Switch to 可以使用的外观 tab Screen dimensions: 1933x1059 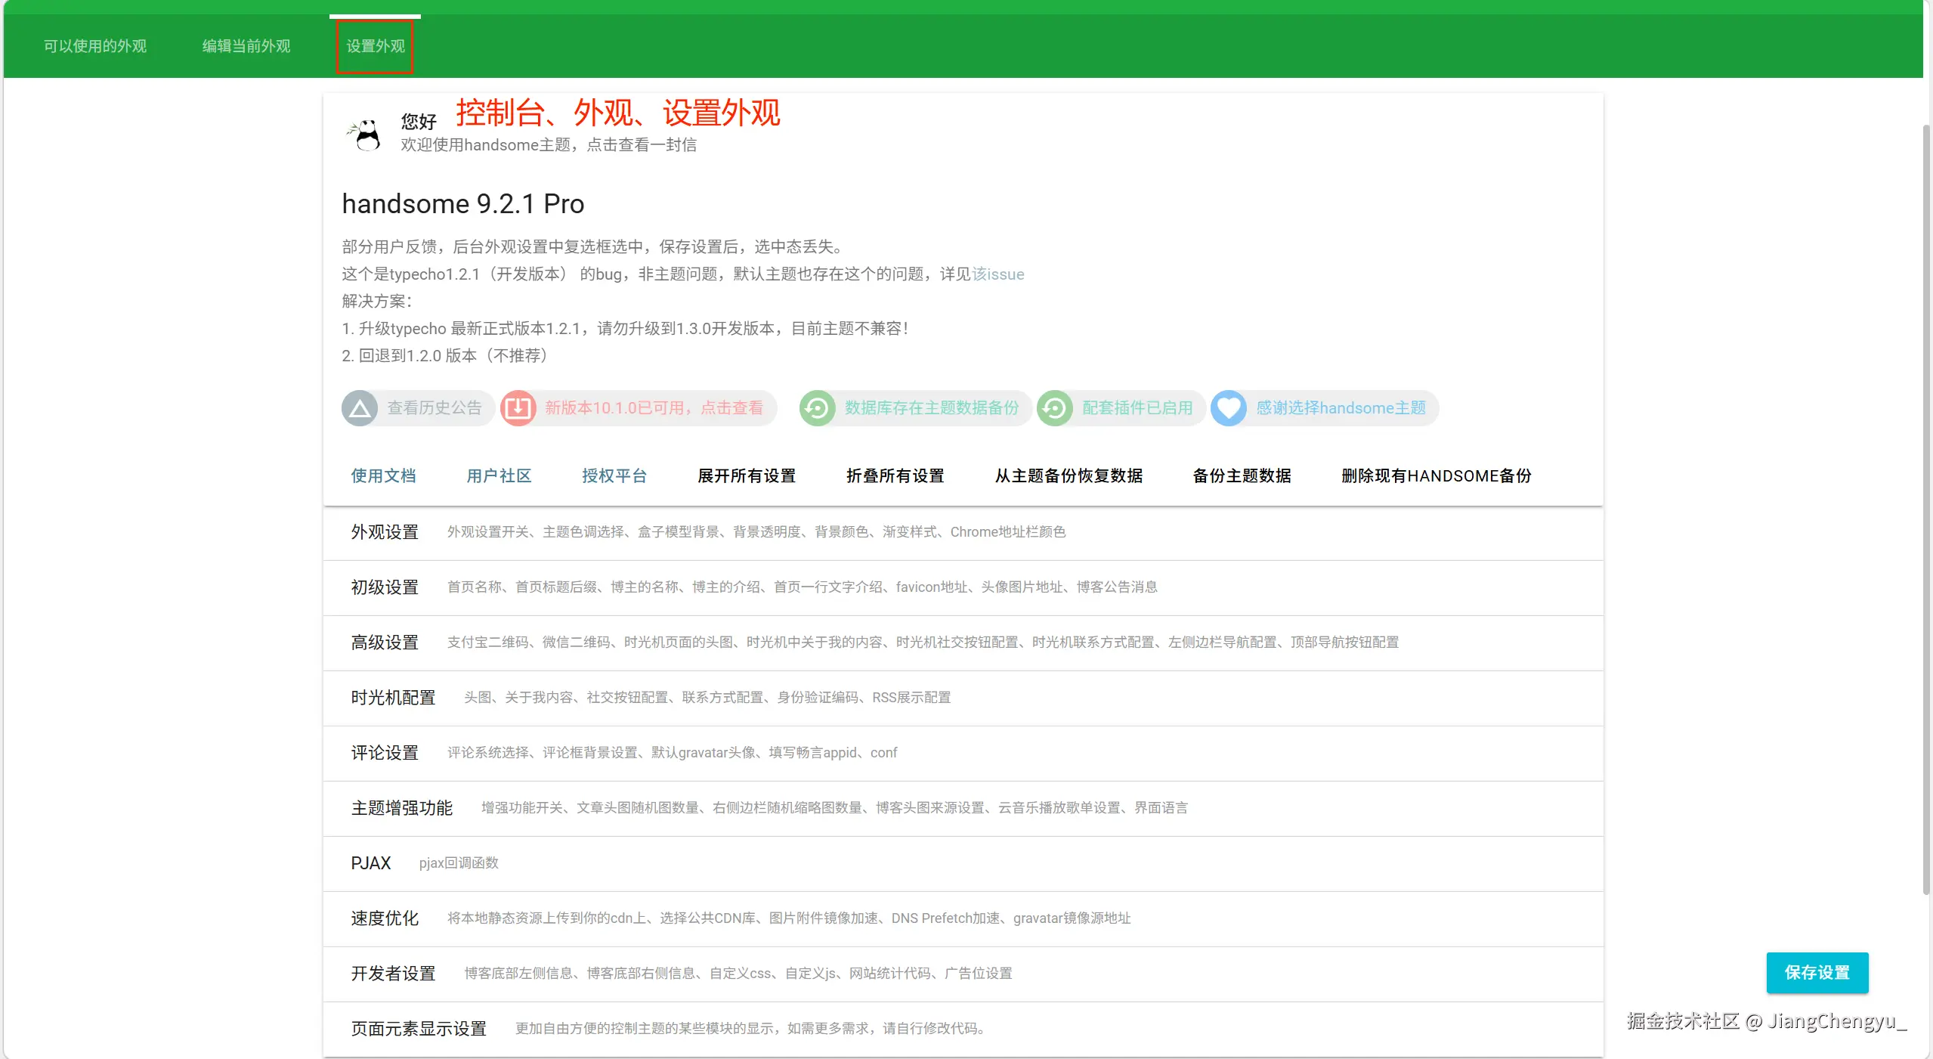pos(95,46)
